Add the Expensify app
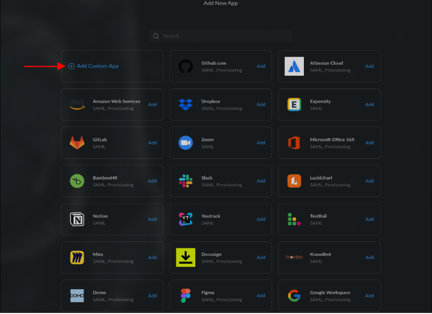 (x=369, y=104)
